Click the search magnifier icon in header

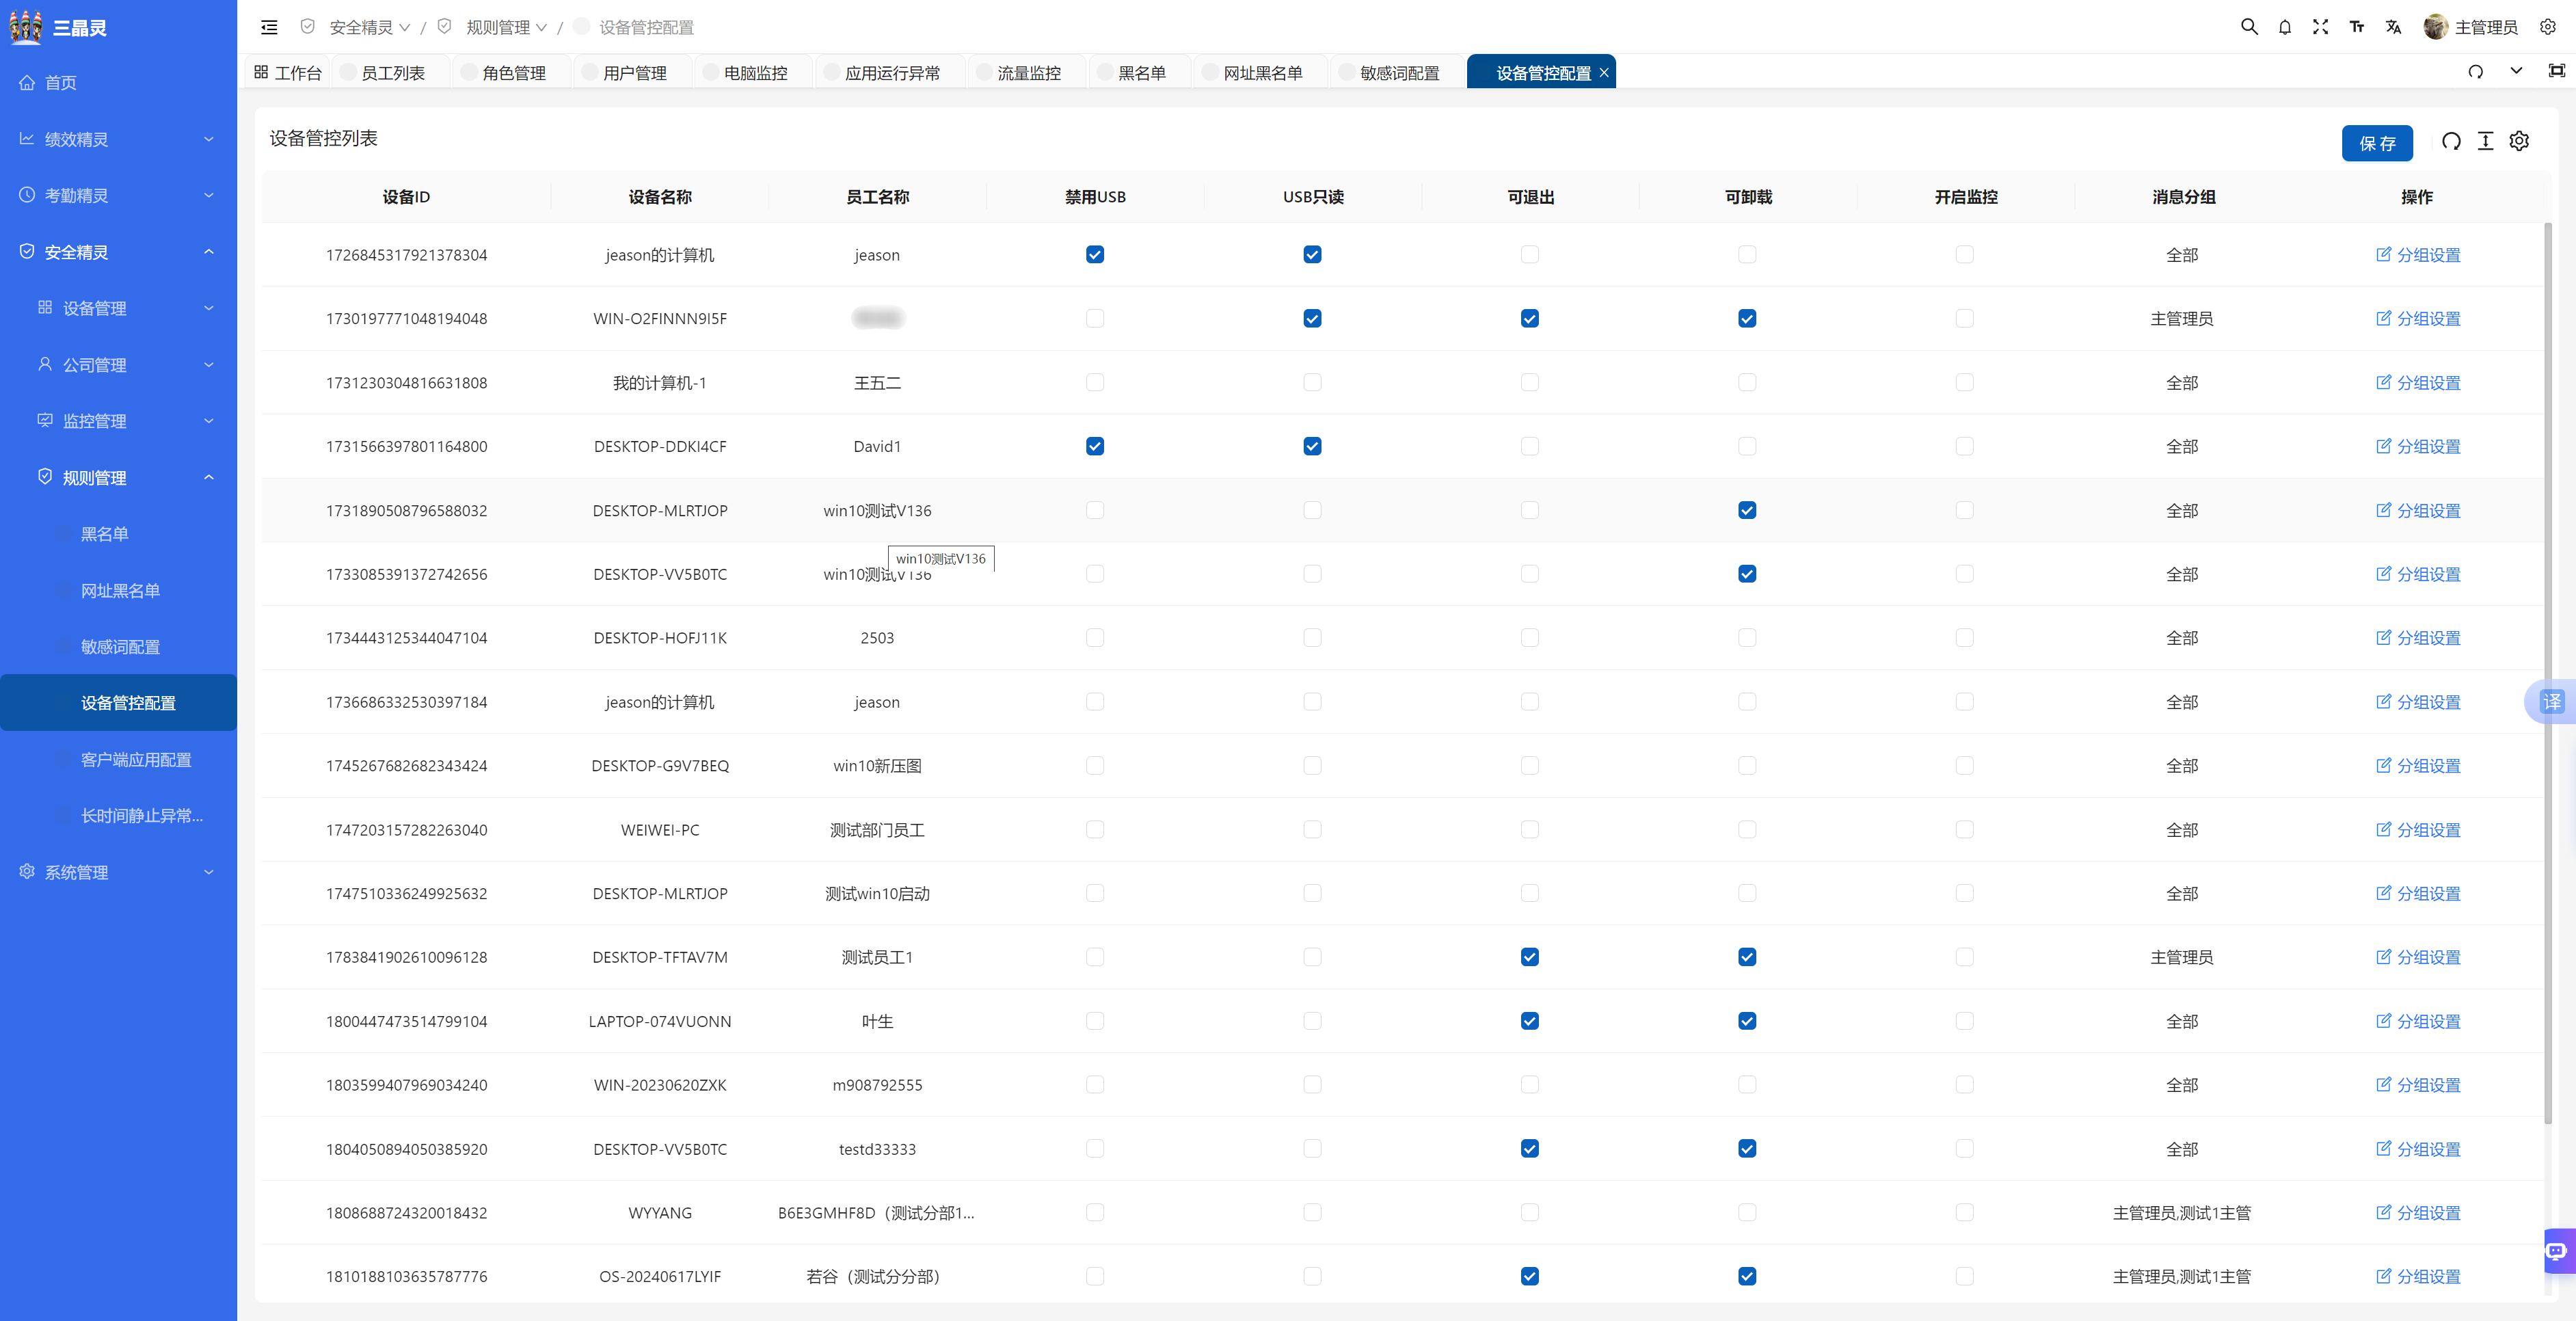[x=2249, y=27]
